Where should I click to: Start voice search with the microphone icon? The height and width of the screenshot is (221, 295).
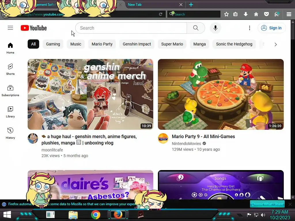coord(215,28)
